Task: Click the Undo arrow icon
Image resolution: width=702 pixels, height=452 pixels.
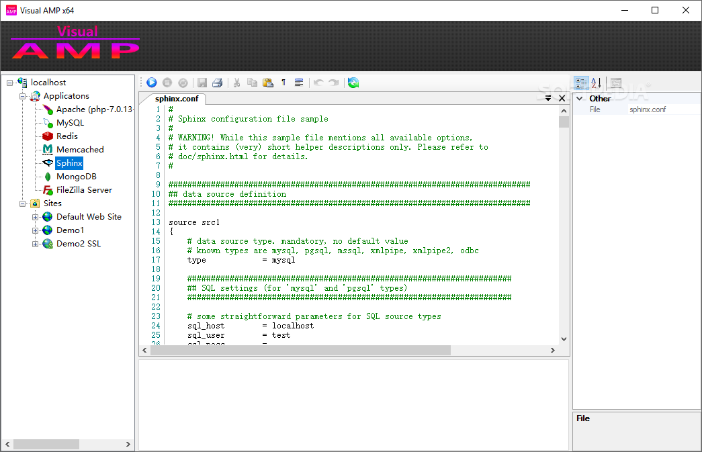Action: click(x=318, y=83)
